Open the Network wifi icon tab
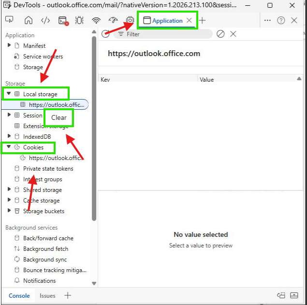This screenshot has width=307, height=305. [96, 20]
